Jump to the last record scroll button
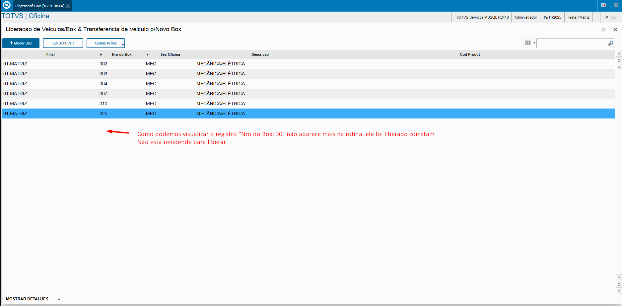The height and width of the screenshot is (306, 622). [619, 291]
